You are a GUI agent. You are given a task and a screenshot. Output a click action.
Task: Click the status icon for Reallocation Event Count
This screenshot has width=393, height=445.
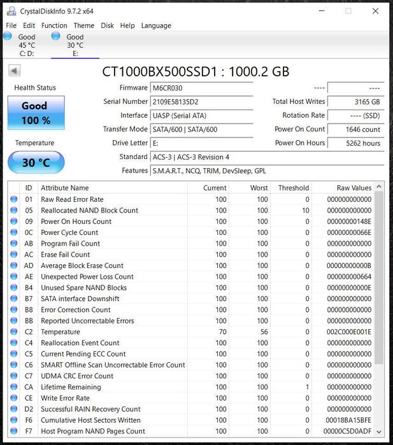(13, 343)
